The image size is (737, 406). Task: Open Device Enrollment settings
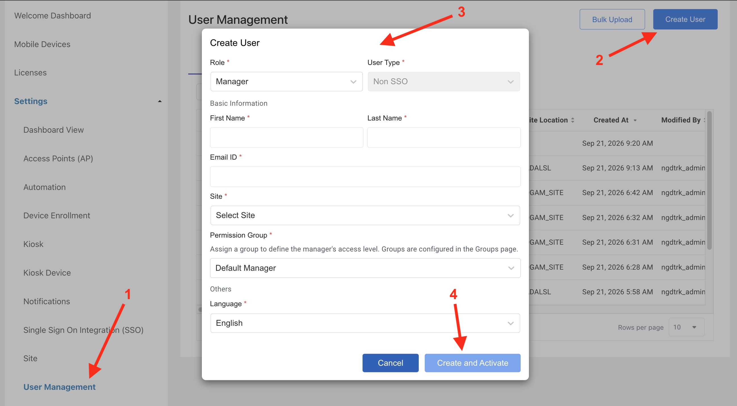(57, 215)
